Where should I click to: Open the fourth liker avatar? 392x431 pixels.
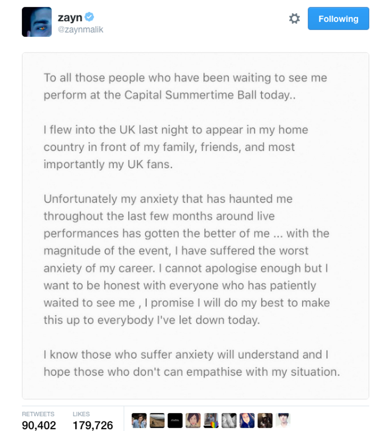pyautogui.click(x=193, y=421)
